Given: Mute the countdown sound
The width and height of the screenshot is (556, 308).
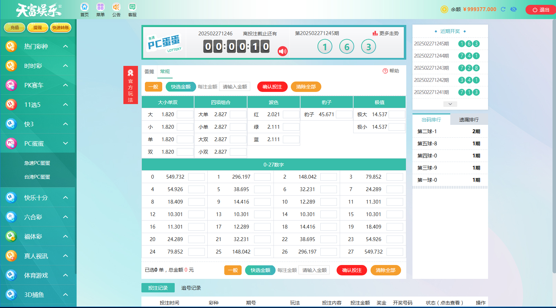Looking at the screenshot, I should (283, 51).
